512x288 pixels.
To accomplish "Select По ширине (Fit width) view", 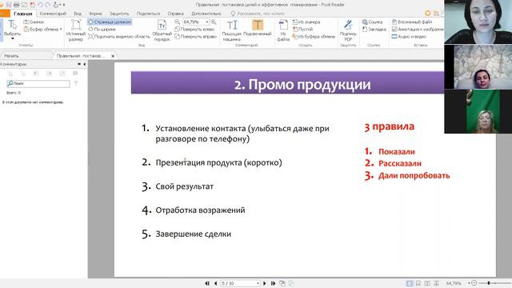I will [x=102, y=29].
